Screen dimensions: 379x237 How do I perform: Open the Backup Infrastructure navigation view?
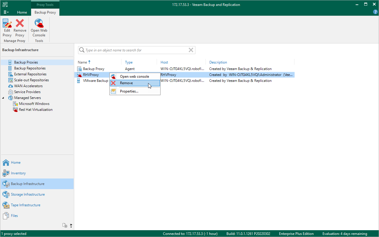tap(37, 184)
